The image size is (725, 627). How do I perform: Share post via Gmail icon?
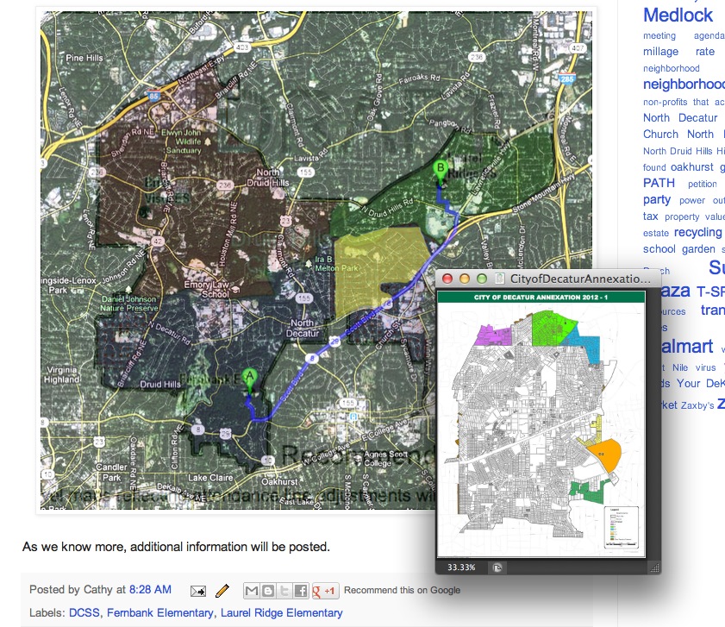pyautogui.click(x=252, y=591)
